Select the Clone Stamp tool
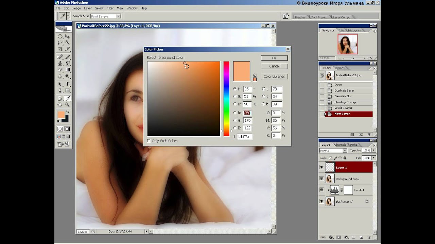Image resolution: width=435 pixels, height=244 pixels. coord(60,63)
